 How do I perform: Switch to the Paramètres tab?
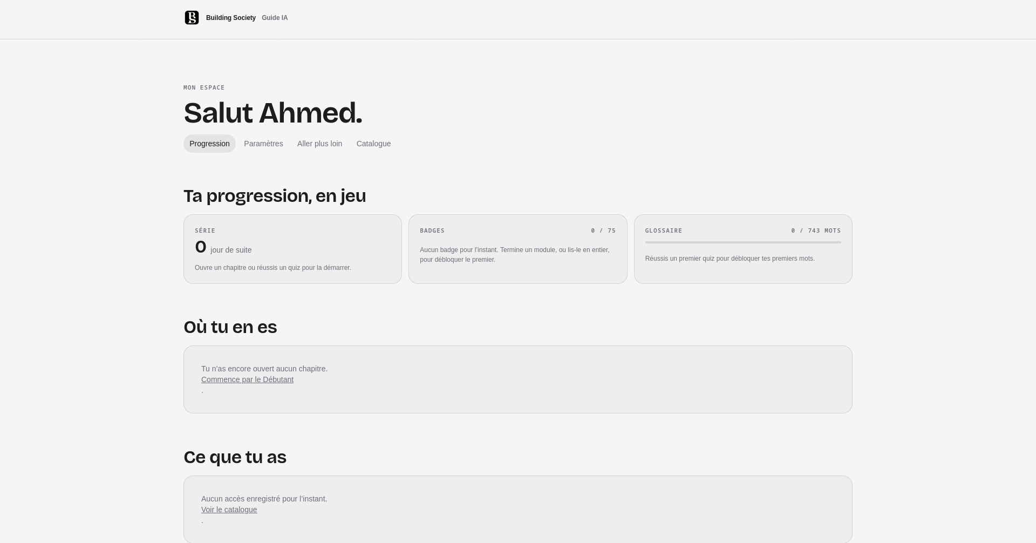263,144
